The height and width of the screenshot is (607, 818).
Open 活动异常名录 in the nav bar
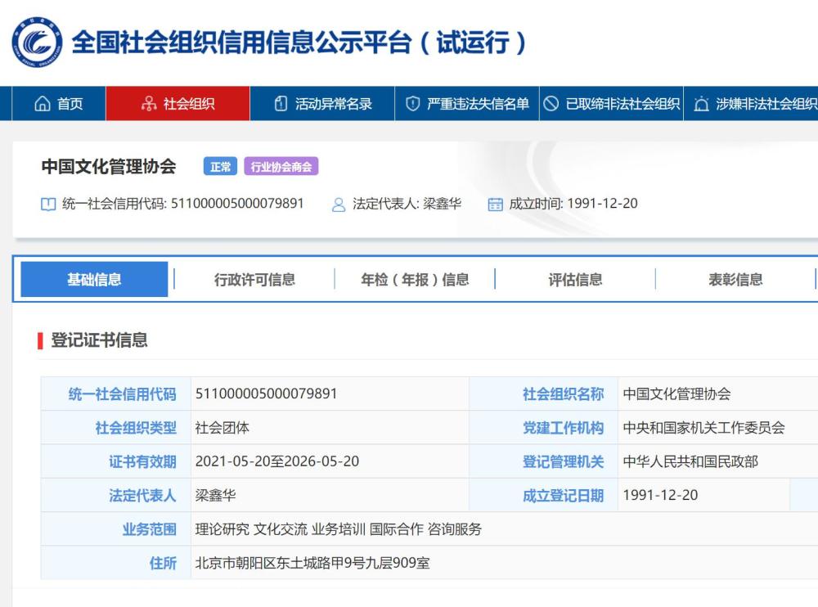(x=322, y=104)
